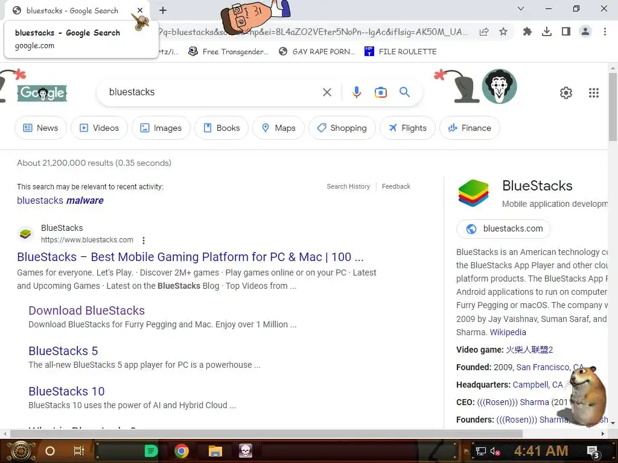The height and width of the screenshot is (463, 618).
Task: Click the Feedback link
Action: tap(396, 186)
